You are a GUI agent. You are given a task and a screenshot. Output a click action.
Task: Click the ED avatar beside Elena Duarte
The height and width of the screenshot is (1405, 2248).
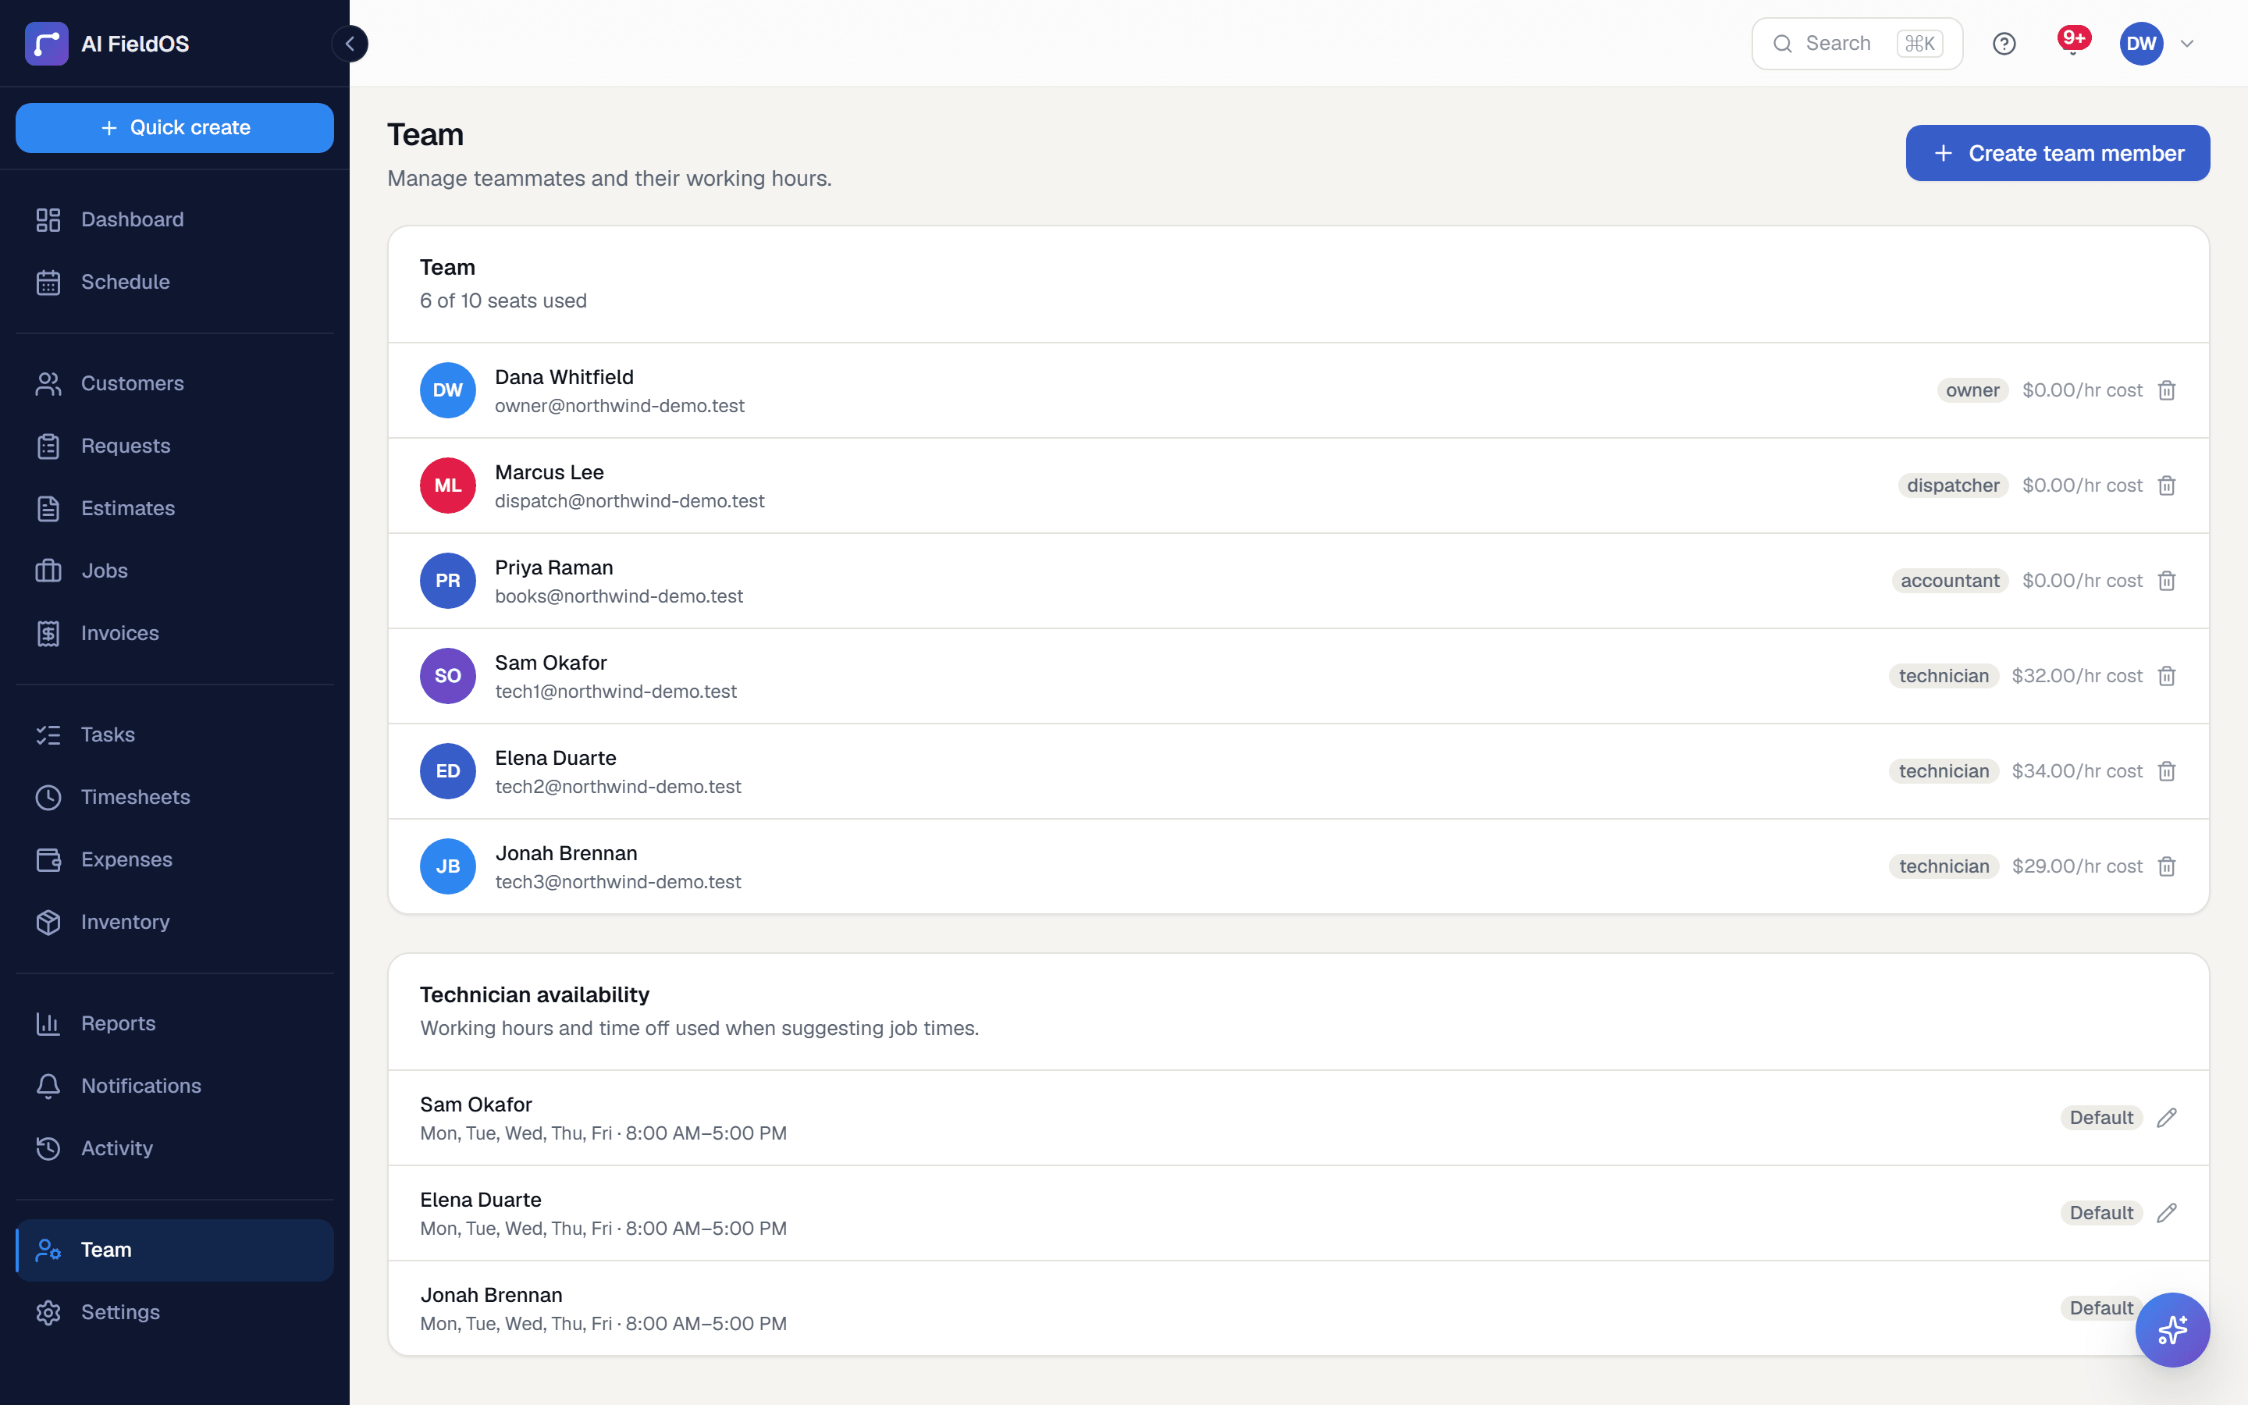click(x=448, y=771)
